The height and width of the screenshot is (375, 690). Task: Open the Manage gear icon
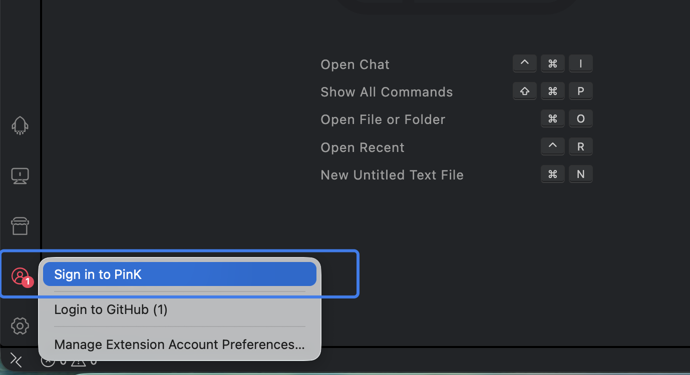(20, 326)
